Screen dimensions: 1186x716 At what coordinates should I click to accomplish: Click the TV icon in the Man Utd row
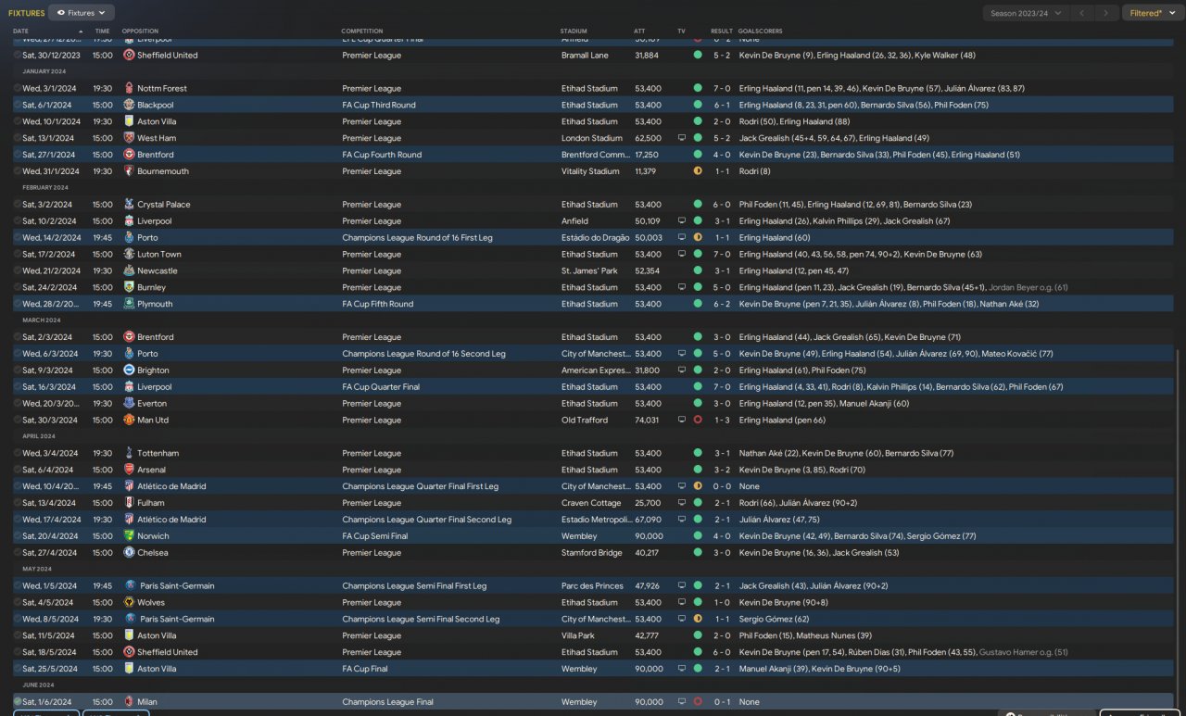coord(682,421)
